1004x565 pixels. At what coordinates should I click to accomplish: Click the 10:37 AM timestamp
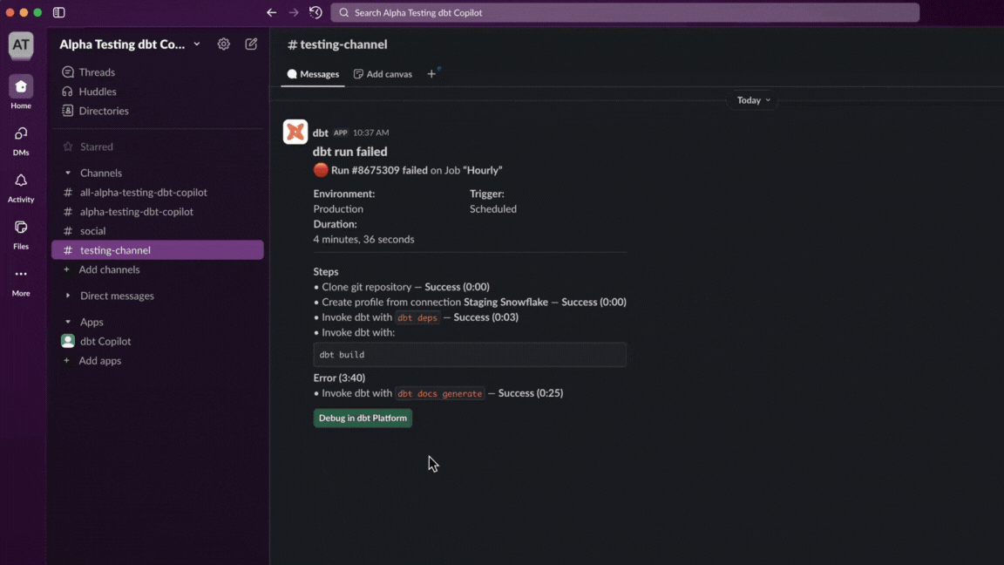[x=370, y=133]
